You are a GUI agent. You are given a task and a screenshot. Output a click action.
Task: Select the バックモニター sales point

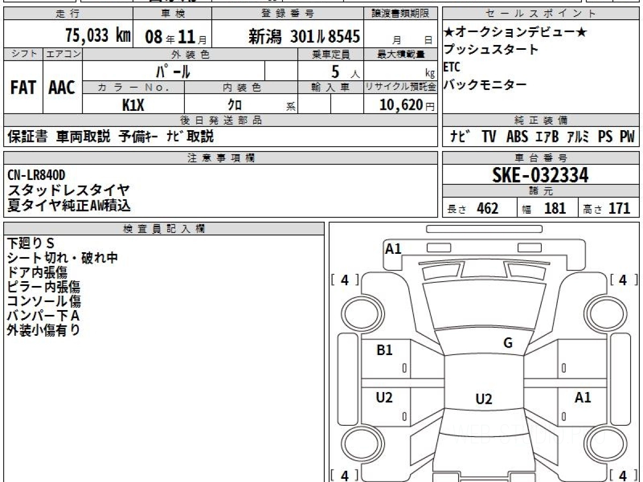pyautogui.click(x=485, y=85)
